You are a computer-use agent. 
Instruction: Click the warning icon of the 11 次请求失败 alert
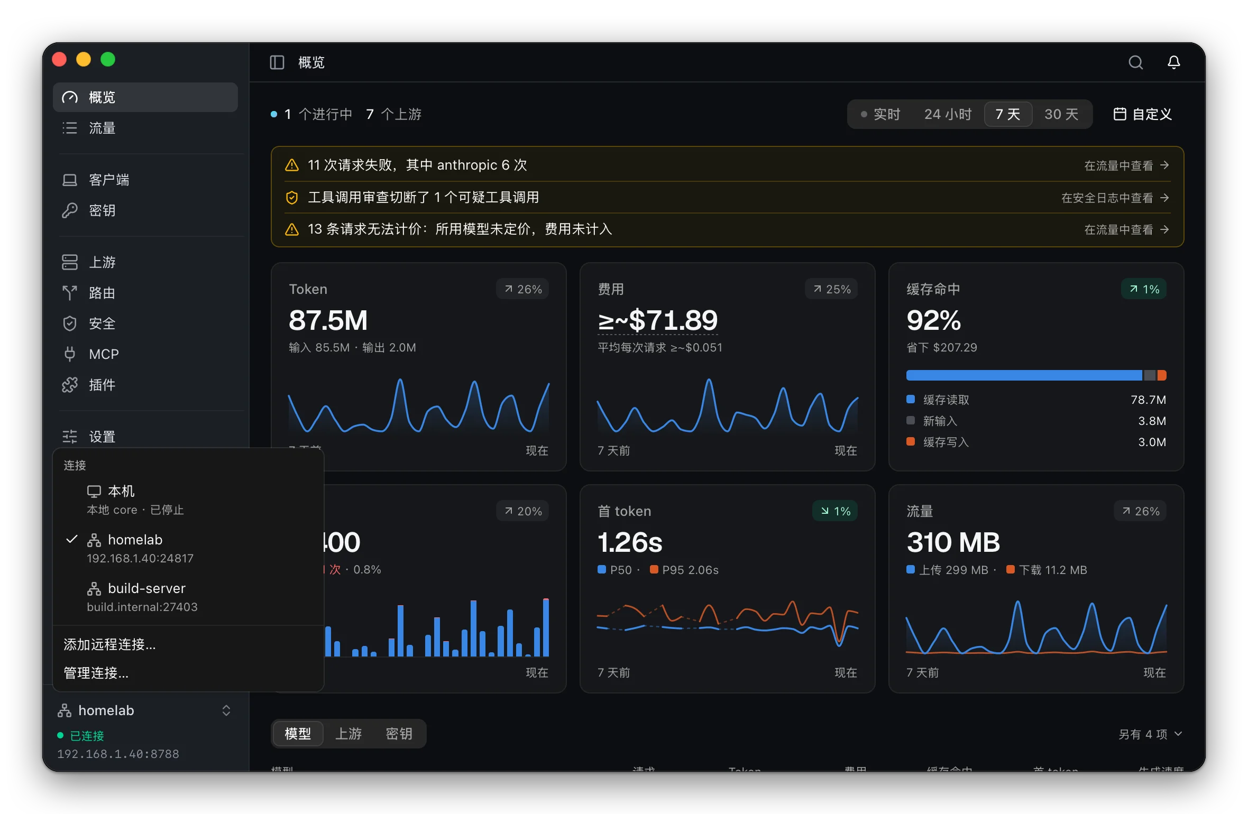point(292,165)
